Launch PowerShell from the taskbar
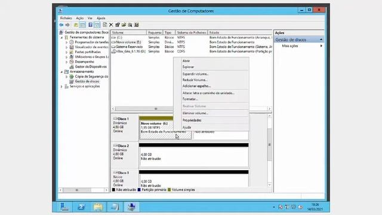Screen dimensions: 382x215 81,207
